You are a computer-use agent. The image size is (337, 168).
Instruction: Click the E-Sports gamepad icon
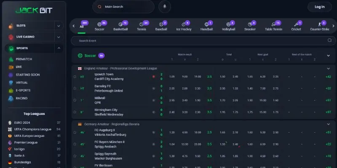point(11,91)
